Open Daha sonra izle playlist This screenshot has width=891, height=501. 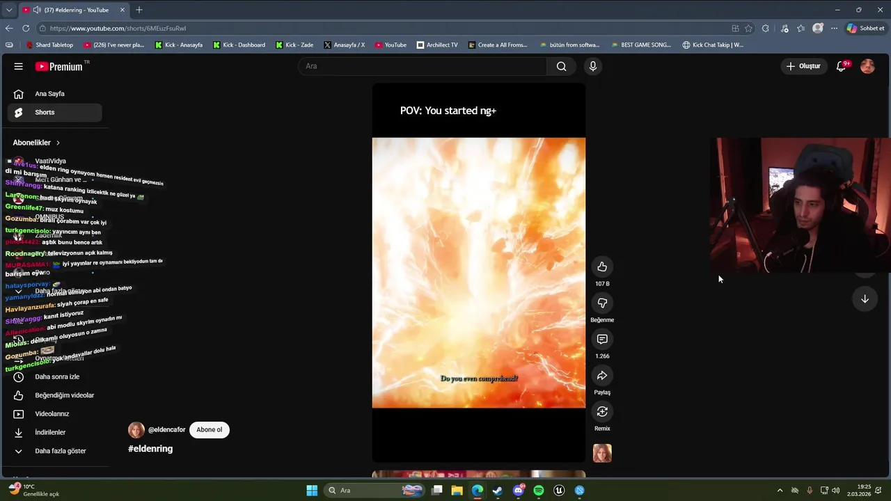pos(54,376)
